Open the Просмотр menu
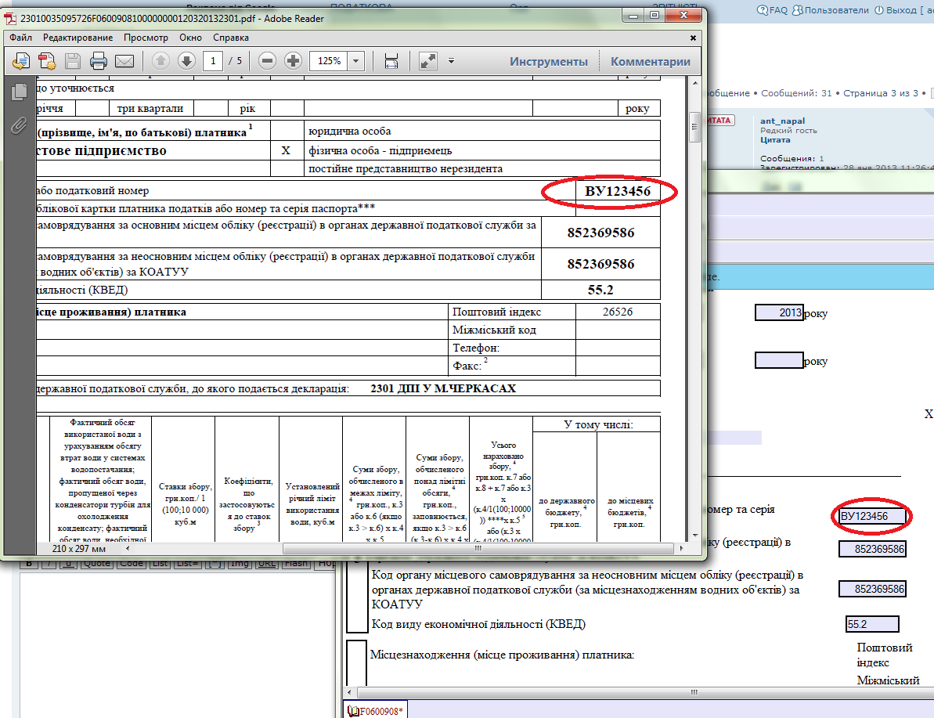Image resolution: width=934 pixels, height=718 pixels. point(146,37)
